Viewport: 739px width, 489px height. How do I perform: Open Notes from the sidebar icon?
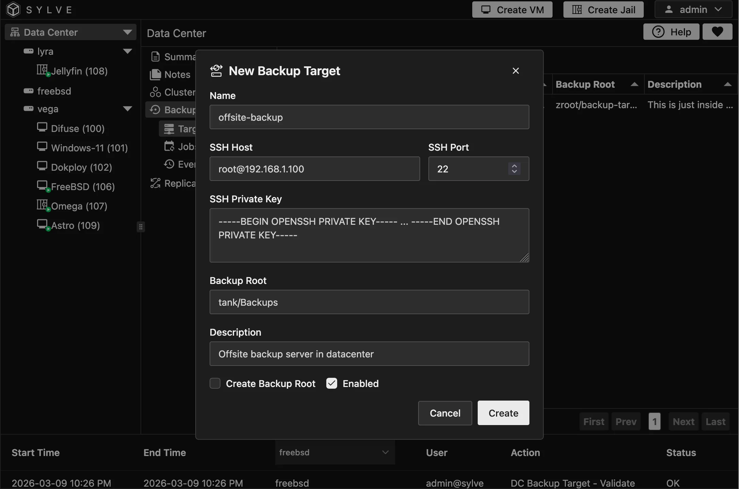coord(155,74)
